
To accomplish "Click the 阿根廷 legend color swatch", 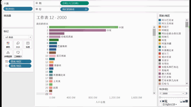I will 160,30.
